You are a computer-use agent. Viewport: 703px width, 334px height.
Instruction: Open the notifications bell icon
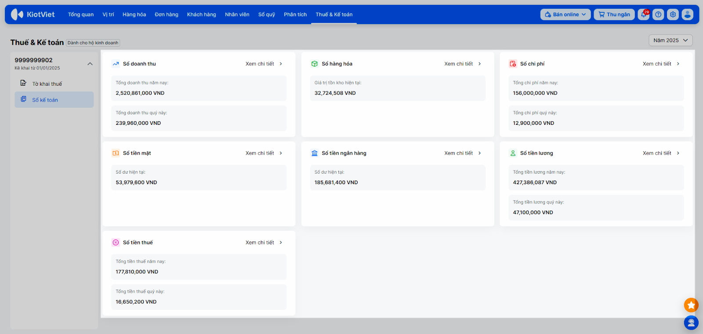coord(644,15)
